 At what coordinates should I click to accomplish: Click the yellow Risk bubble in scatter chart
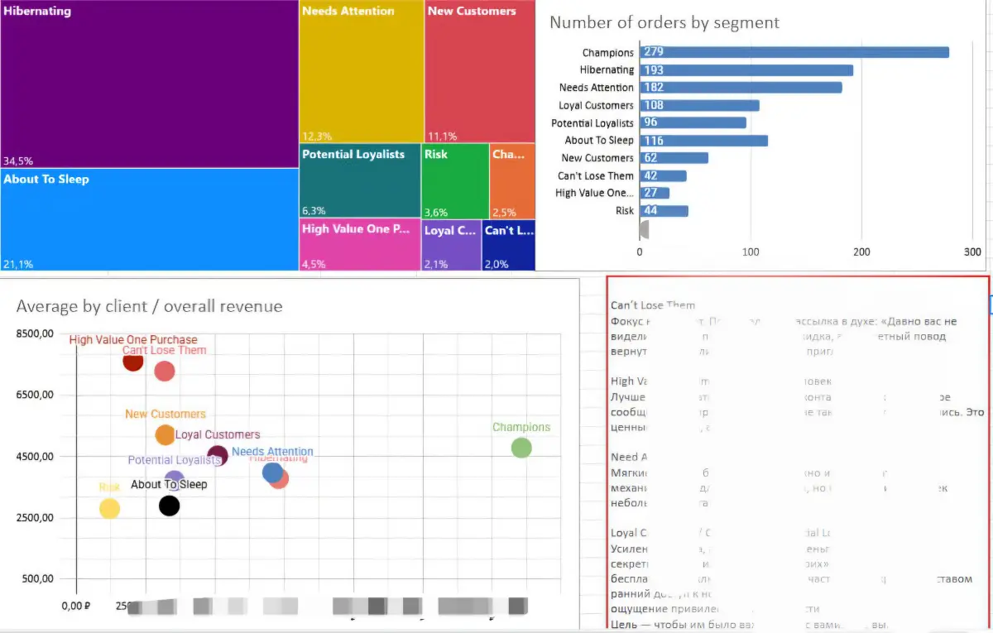(x=109, y=509)
